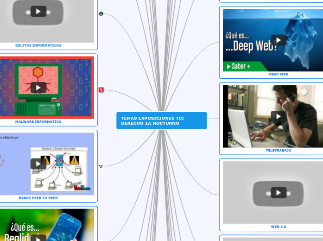This screenshot has width=323, height=241.
Task: Select the DEEP WEB caption
Action: tap(278, 74)
